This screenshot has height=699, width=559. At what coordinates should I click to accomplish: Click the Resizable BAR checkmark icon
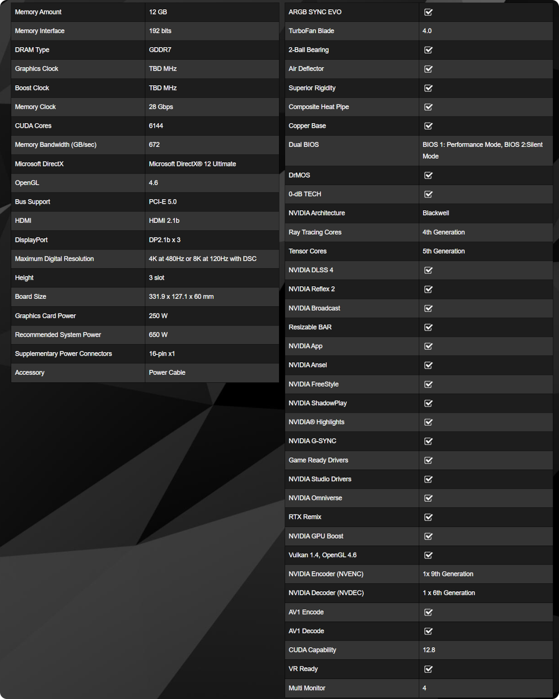(x=428, y=327)
